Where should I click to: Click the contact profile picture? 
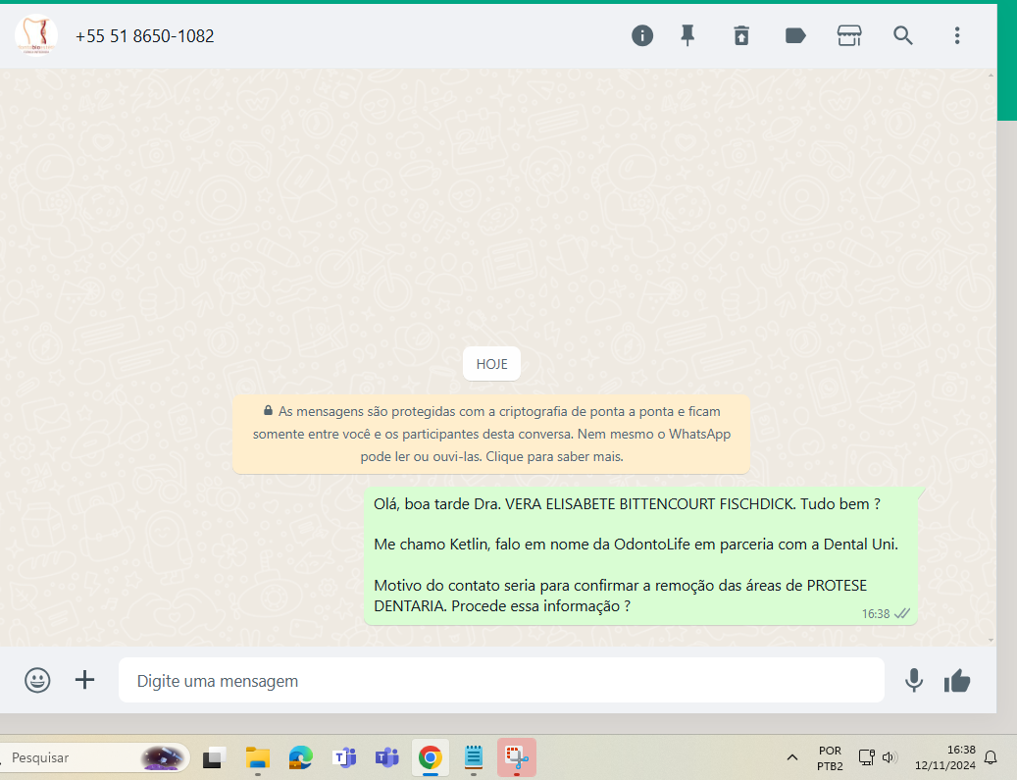[x=36, y=35]
